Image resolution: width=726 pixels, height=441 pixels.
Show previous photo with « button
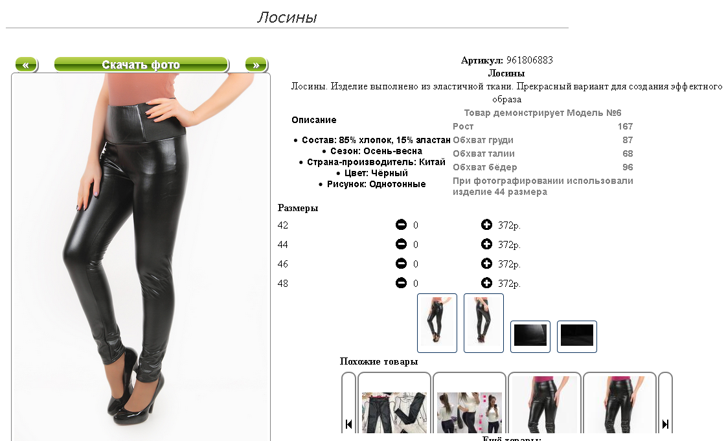27,65
